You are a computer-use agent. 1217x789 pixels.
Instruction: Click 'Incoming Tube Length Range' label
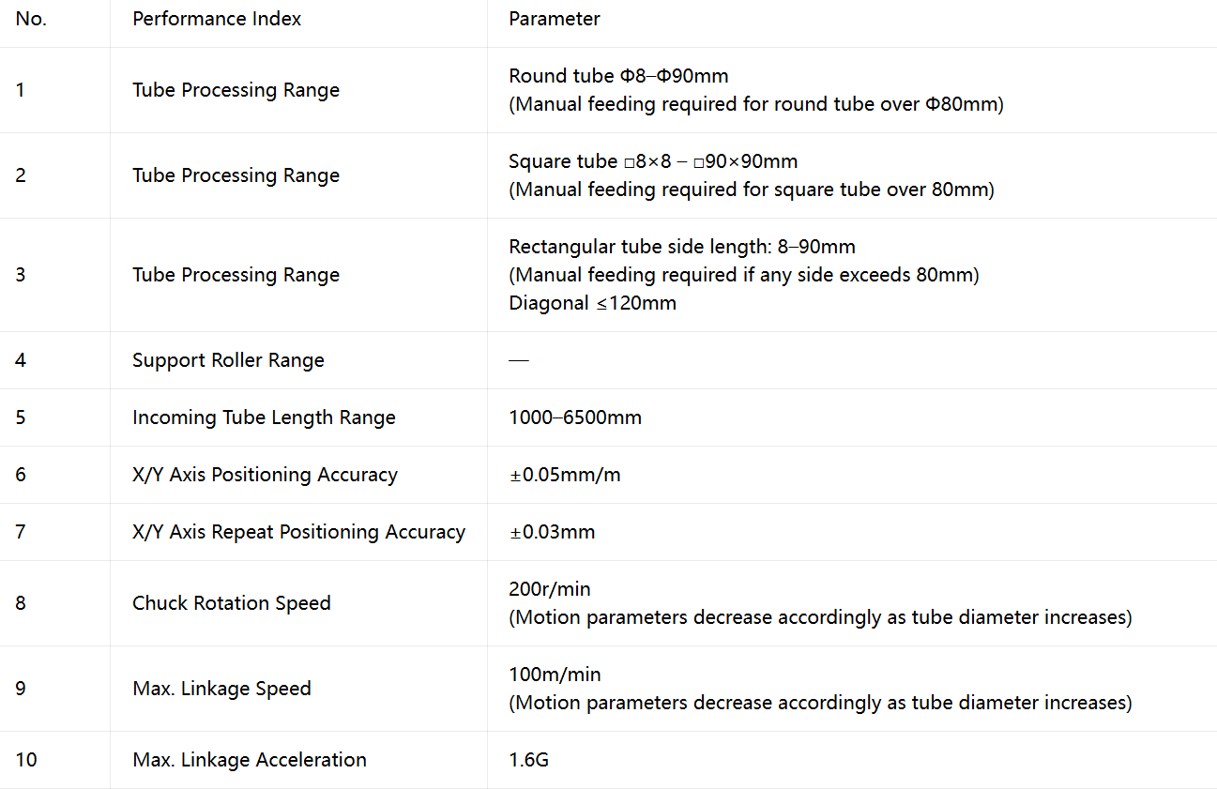click(x=264, y=417)
